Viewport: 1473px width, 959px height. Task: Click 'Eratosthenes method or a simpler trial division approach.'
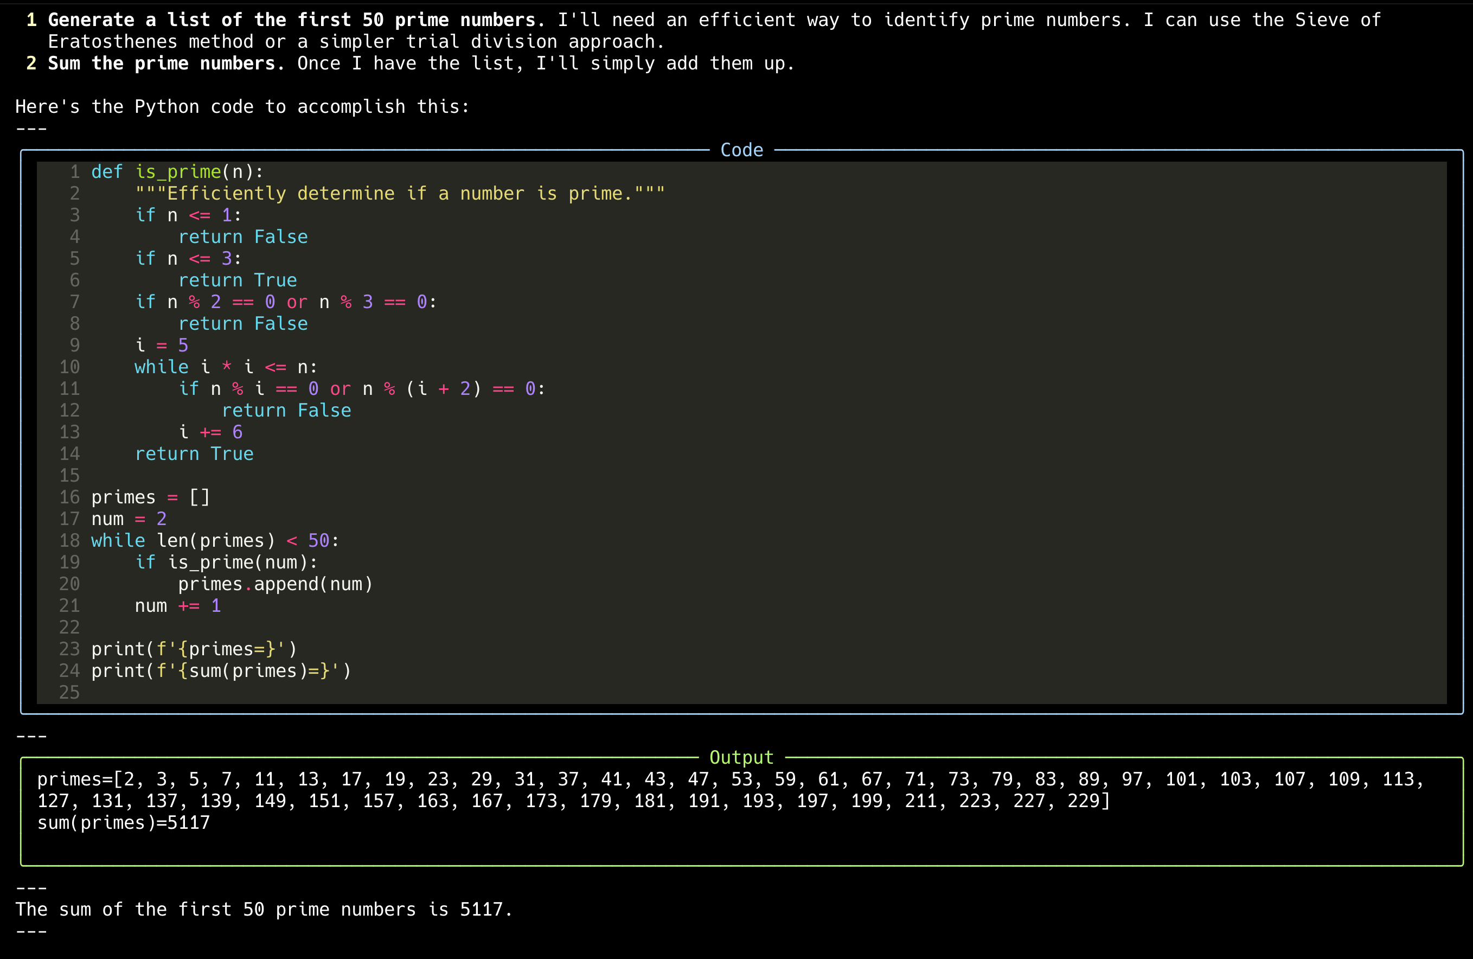click(356, 41)
